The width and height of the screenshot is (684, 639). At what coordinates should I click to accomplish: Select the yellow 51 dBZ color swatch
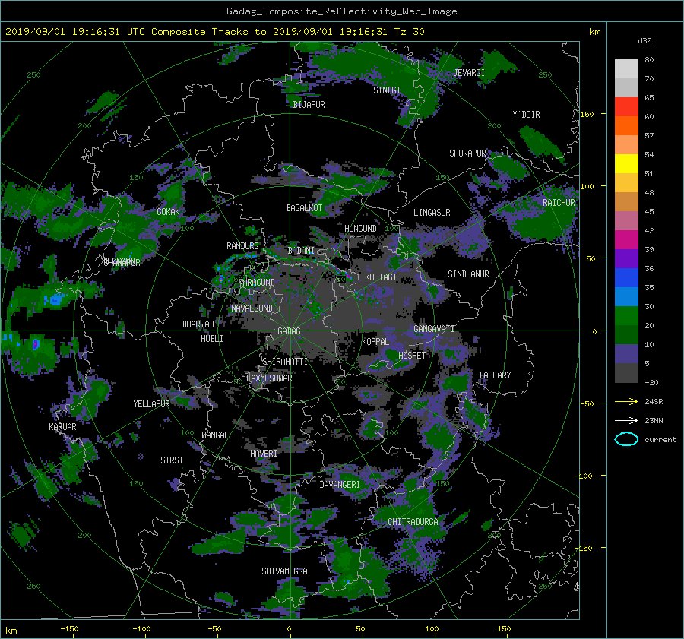pyautogui.click(x=626, y=164)
